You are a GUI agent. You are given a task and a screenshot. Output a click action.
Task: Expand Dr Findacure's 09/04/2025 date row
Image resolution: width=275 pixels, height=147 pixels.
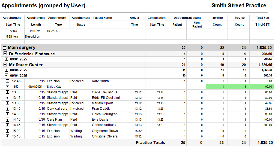pos(7,59)
